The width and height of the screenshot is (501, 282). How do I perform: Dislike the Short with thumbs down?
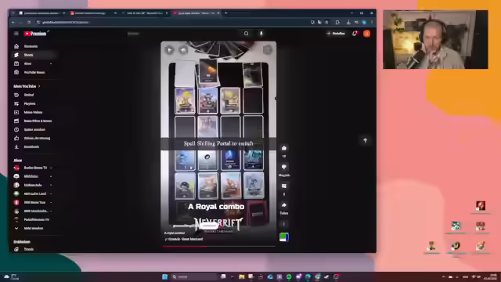283,167
